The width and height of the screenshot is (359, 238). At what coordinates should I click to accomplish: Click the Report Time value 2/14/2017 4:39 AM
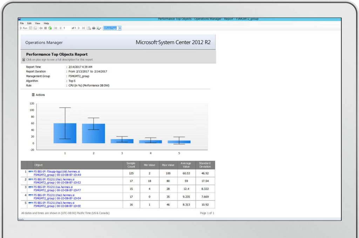pos(80,67)
